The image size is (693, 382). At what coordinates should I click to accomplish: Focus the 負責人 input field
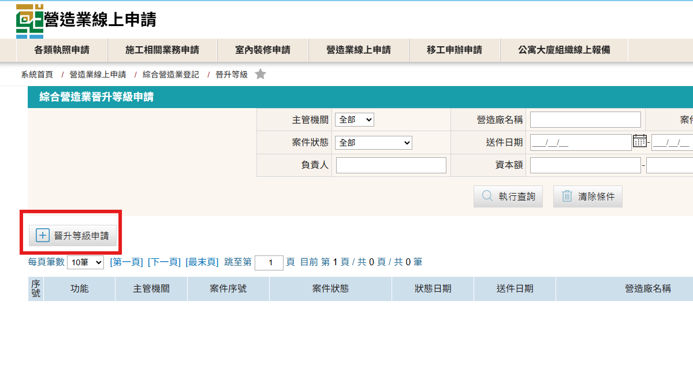click(x=391, y=165)
